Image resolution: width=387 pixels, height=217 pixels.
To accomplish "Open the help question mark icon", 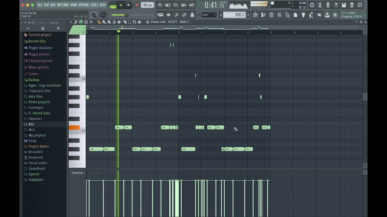I will [x=336, y=5].
